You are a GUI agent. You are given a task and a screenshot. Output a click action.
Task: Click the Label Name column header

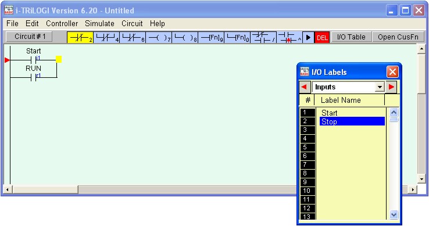tap(349, 100)
